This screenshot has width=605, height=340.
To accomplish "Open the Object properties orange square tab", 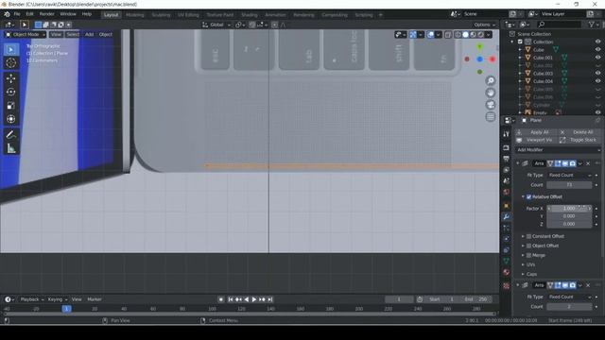I will [507, 206].
